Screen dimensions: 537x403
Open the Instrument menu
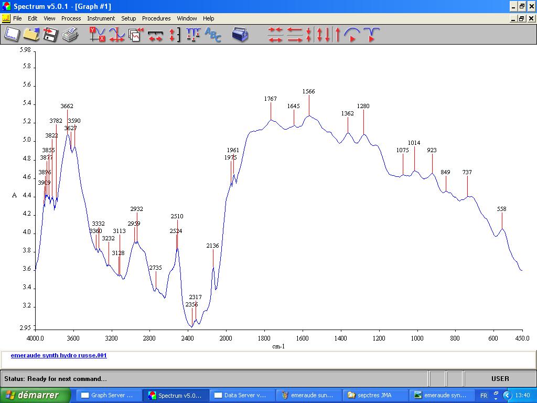click(x=101, y=18)
